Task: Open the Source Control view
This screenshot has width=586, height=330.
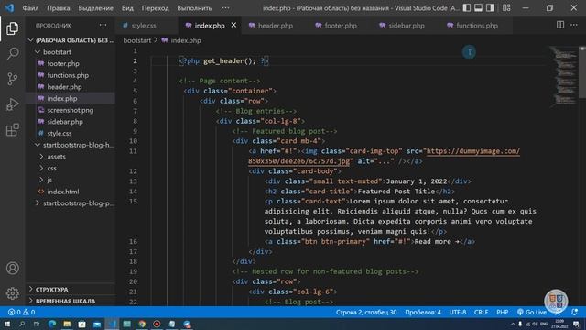Action: click(x=12, y=79)
